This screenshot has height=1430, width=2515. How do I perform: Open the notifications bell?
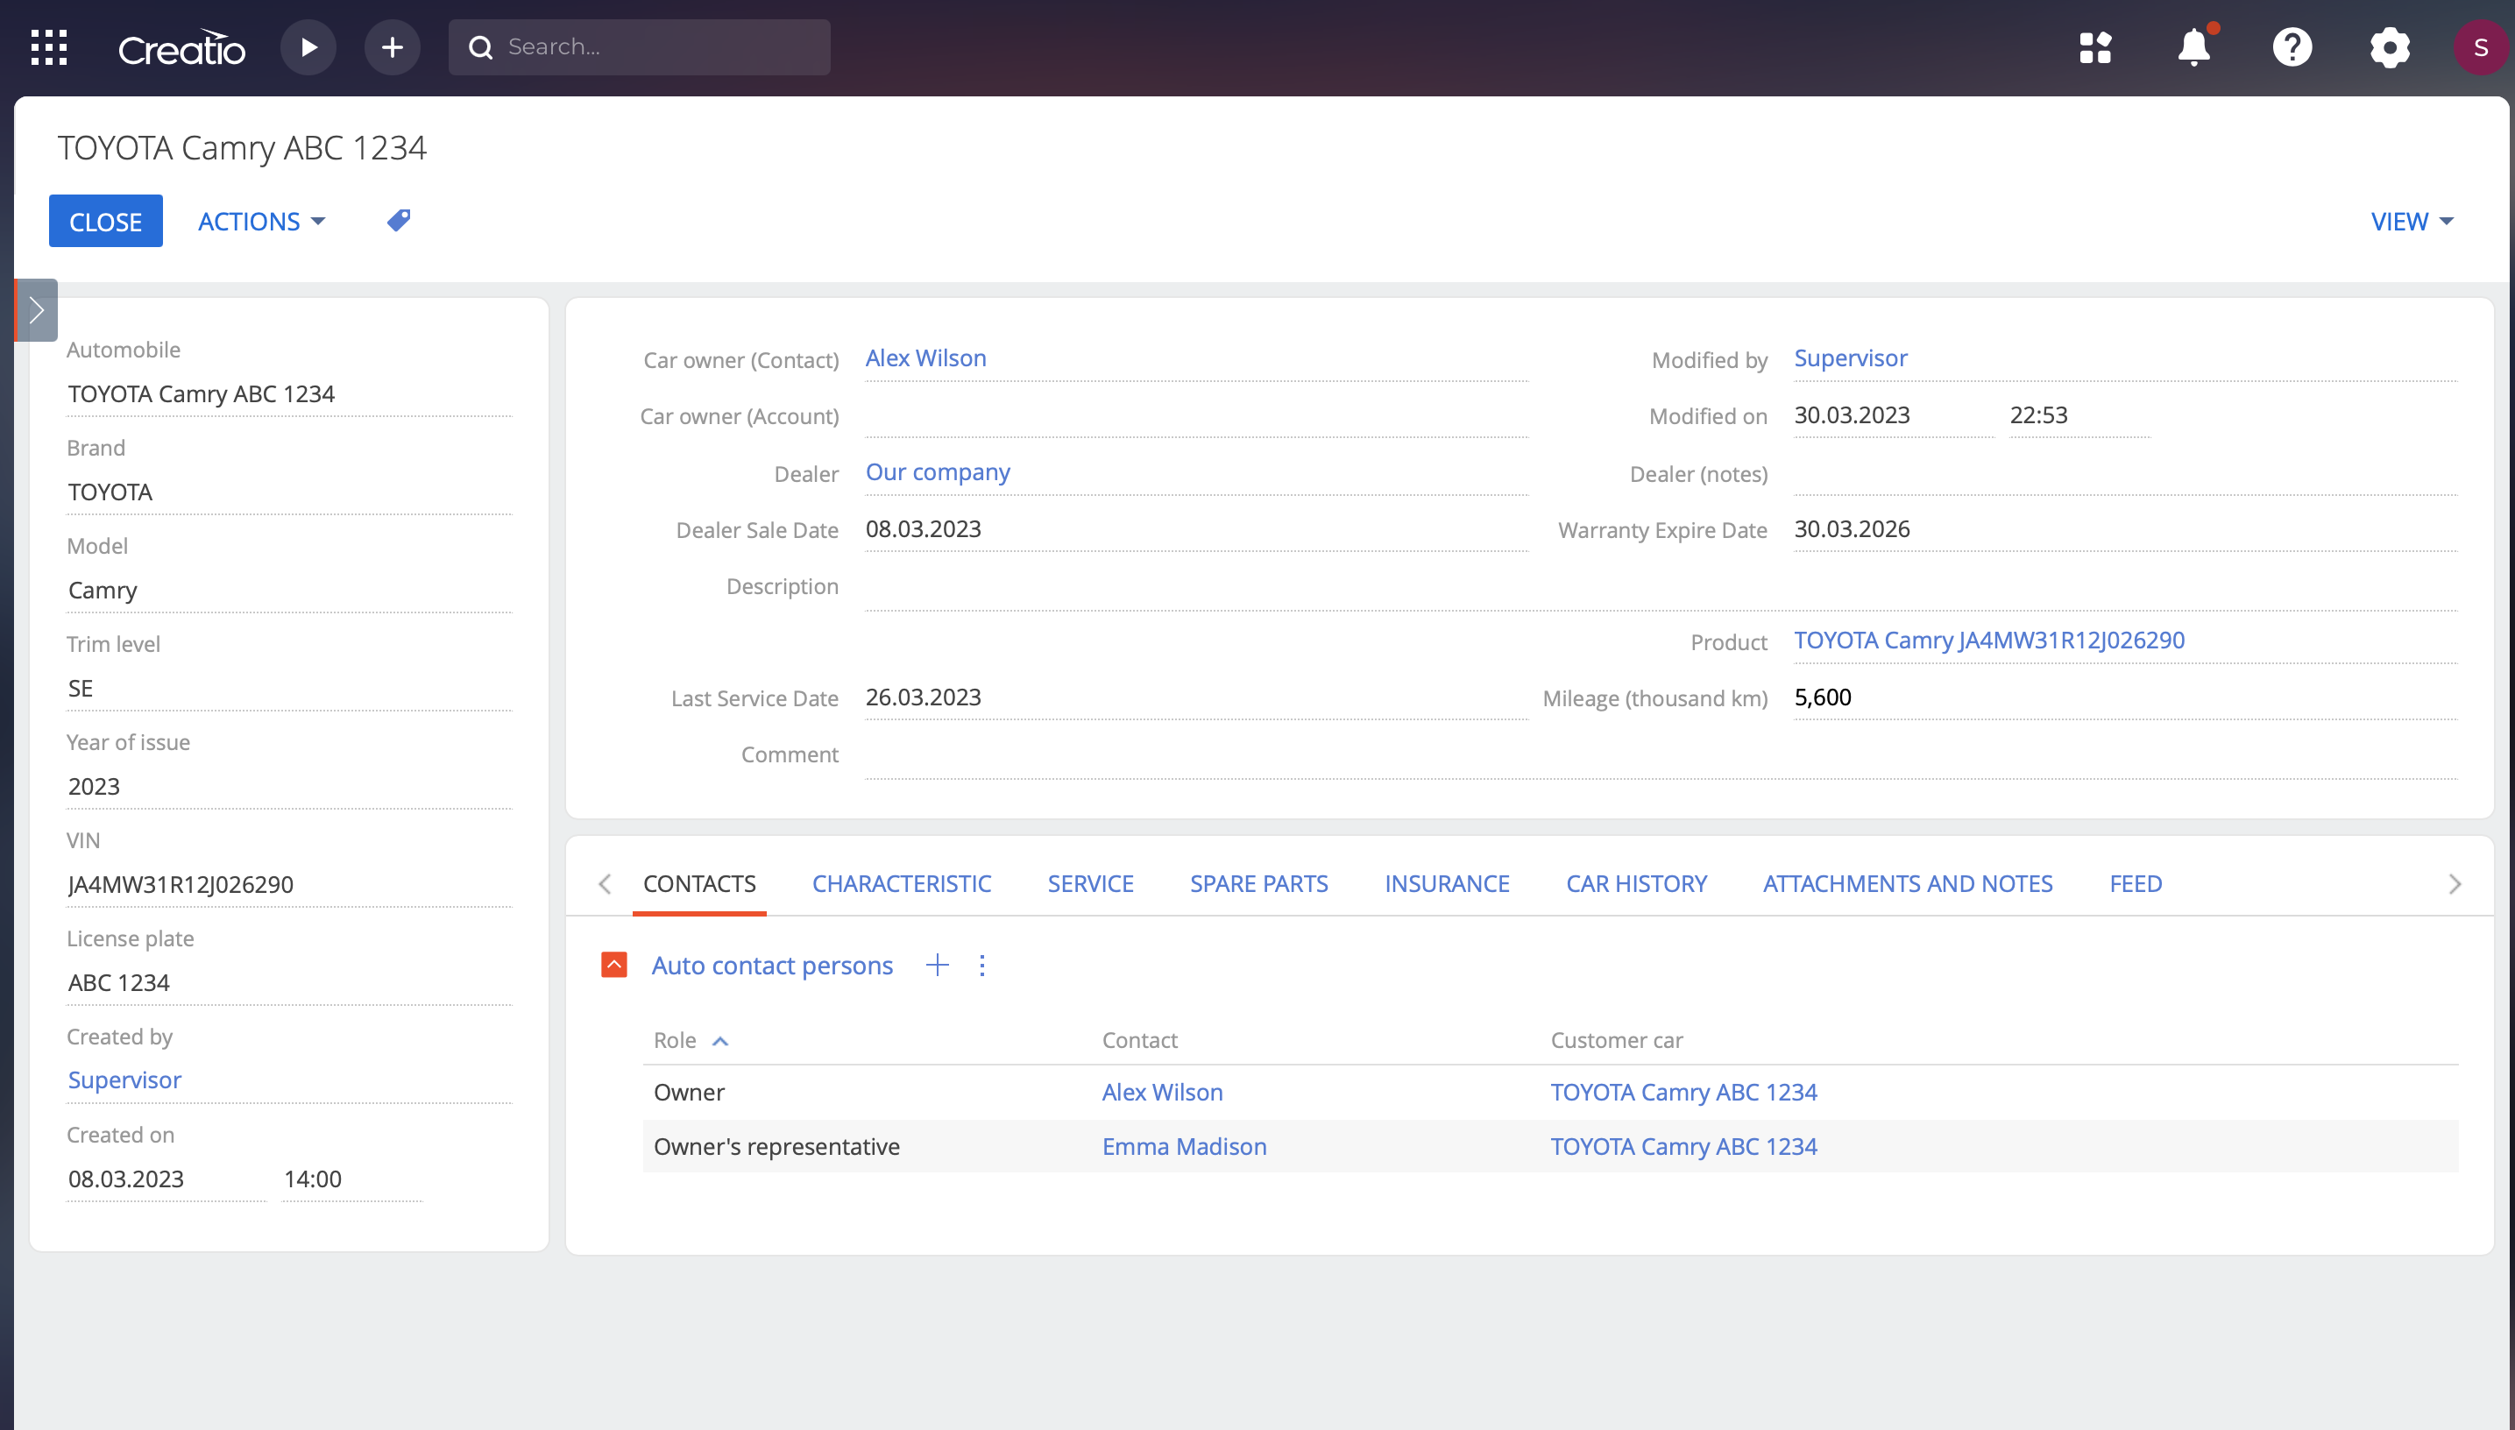(x=2193, y=47)
